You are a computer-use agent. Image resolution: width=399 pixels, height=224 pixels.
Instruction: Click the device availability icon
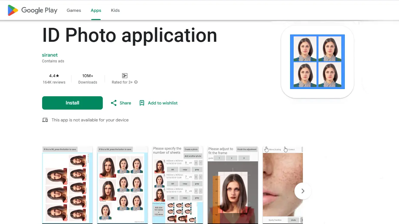tap(45, 120)
